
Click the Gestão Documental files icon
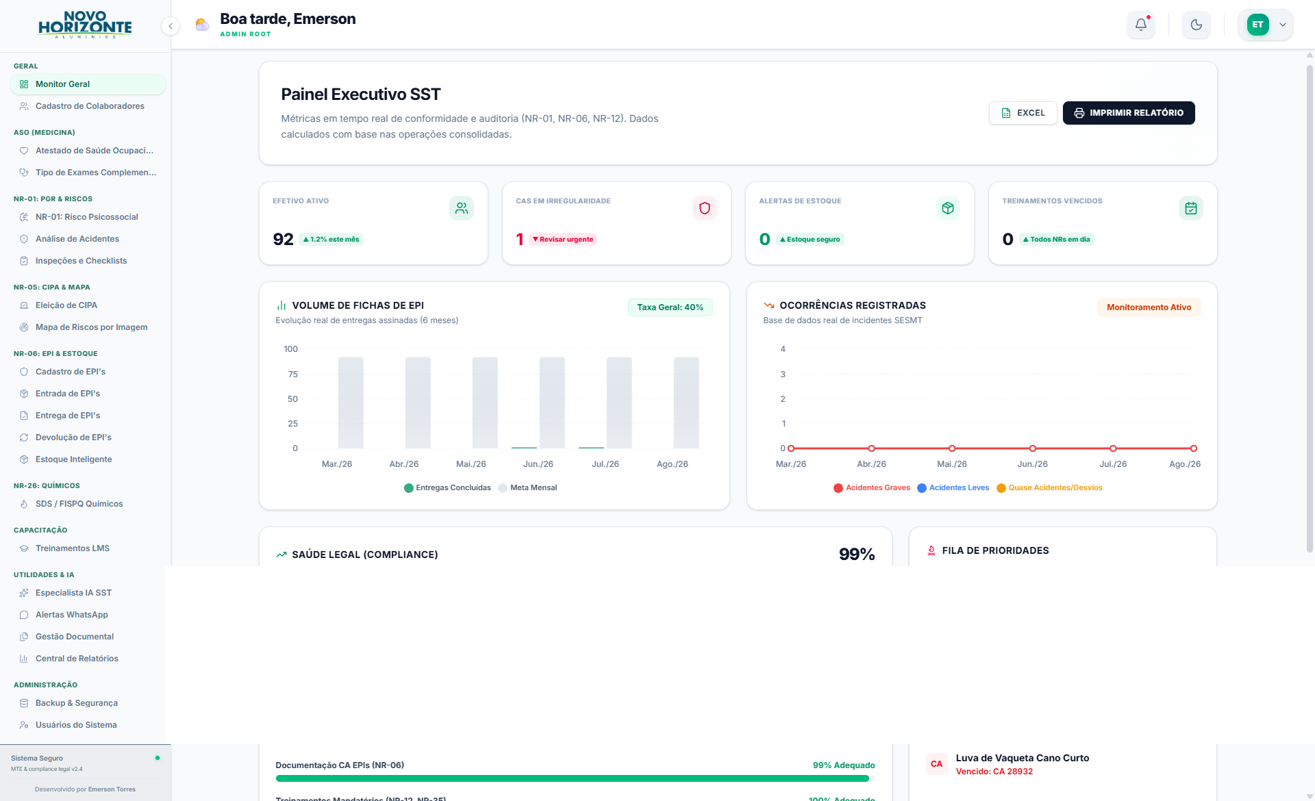click(24, 637)
